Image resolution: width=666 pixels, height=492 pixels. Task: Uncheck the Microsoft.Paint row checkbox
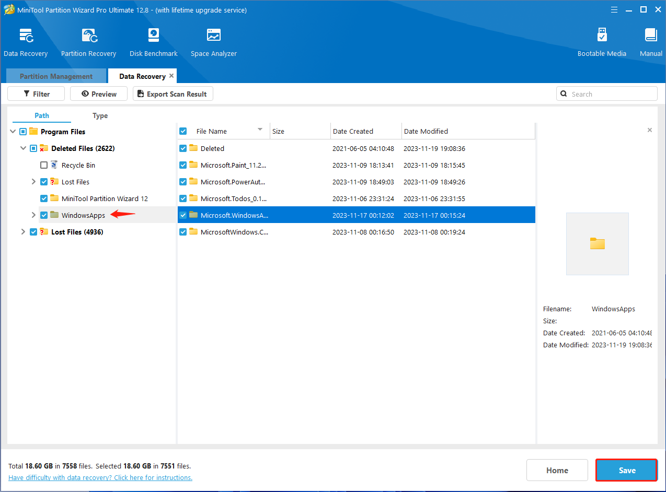tap(183, 165)
